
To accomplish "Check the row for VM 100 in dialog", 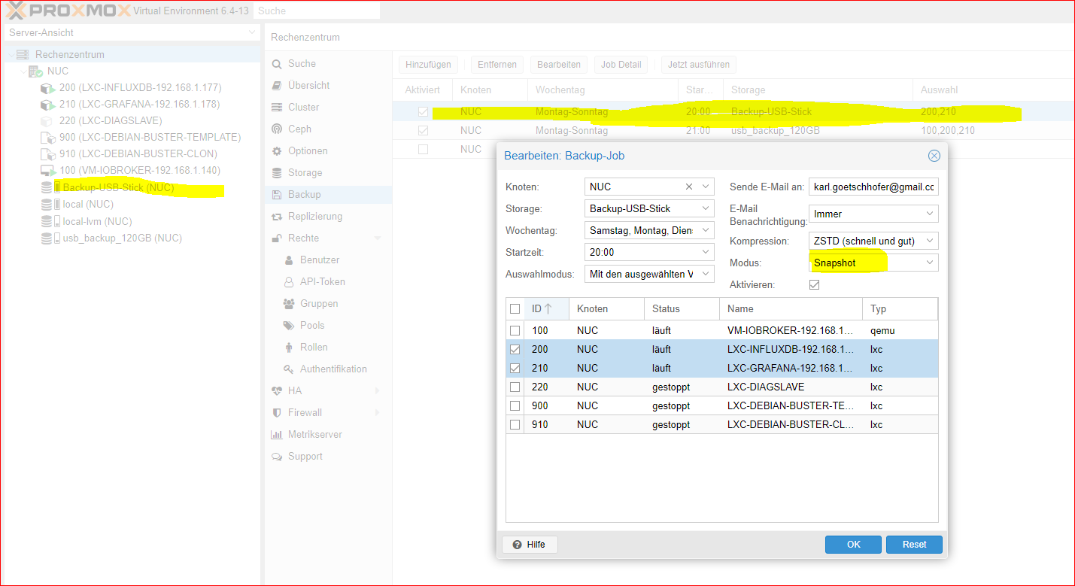I will click(x=515, y=330).
